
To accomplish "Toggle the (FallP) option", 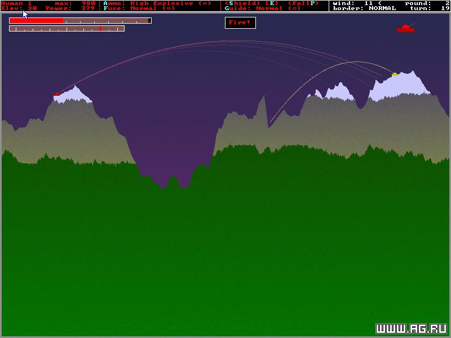I will (x=303, y=3).
